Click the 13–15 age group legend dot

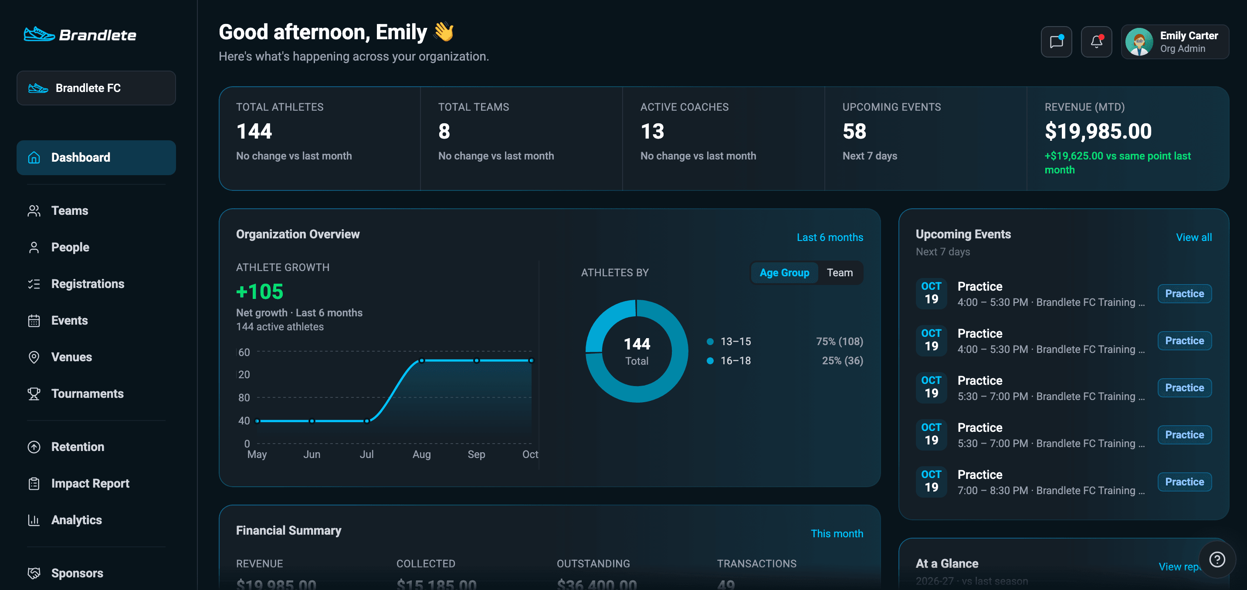tap(710, 342)
